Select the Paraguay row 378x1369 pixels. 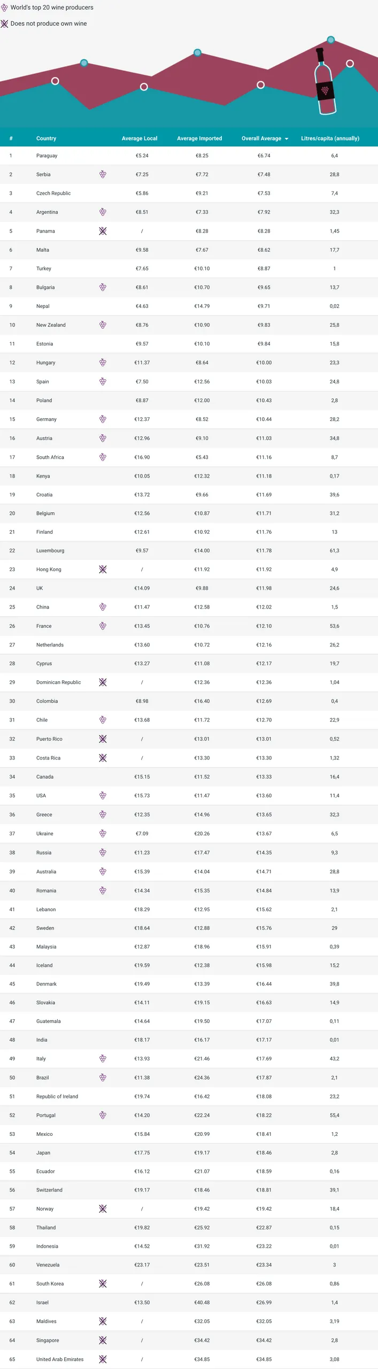(189, 156)
